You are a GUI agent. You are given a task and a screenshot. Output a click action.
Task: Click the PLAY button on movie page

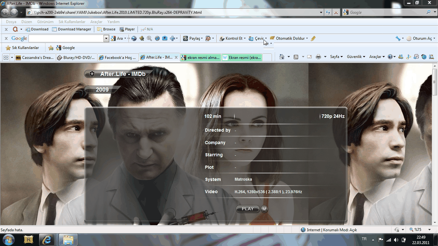click(248, 209)
